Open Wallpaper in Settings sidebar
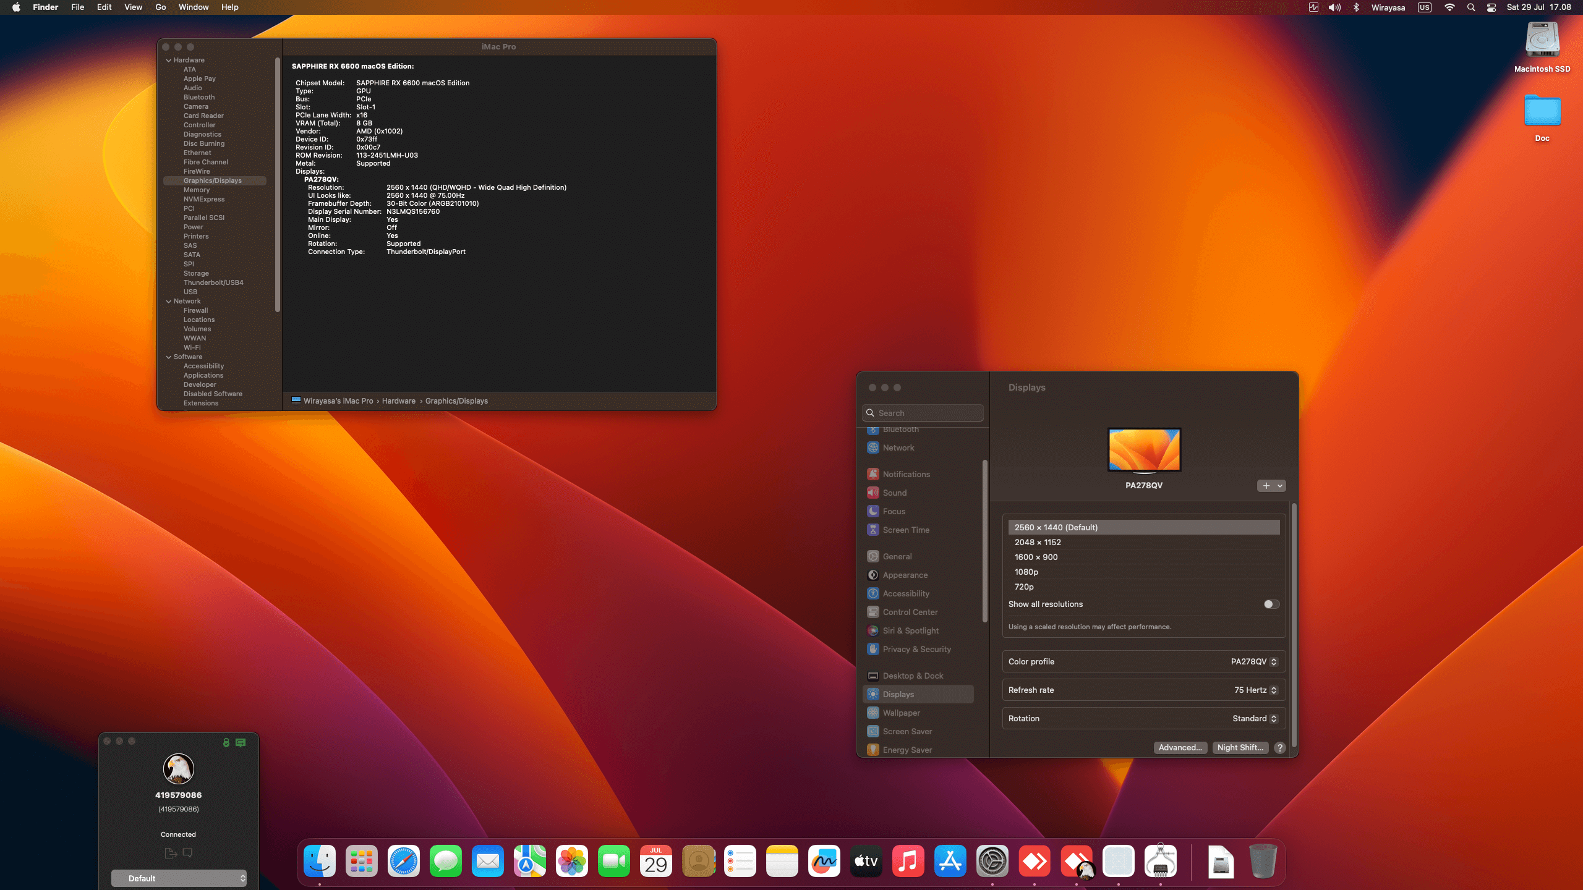This screenshot has height=890, width=1583. 918,713
